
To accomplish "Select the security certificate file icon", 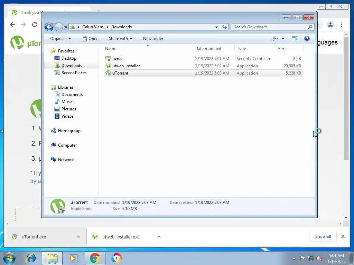I will (x=108, y=59).
